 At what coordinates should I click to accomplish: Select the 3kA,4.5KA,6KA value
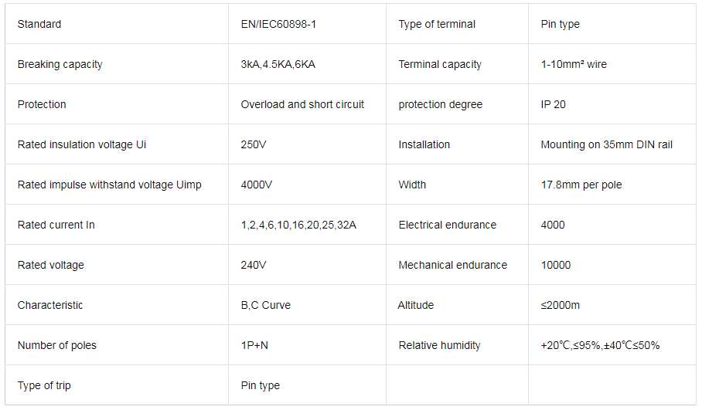coord(278,64)
